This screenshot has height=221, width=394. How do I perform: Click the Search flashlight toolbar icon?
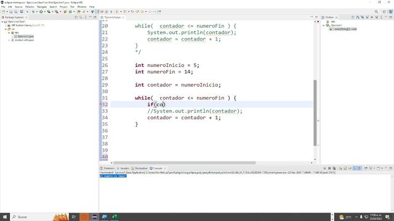coord(84,12)
